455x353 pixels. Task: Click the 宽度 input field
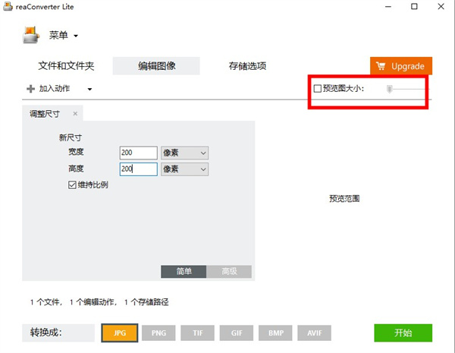point(137,153)
